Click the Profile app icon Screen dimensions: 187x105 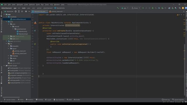pyautogui.click(x=159, y=8)
